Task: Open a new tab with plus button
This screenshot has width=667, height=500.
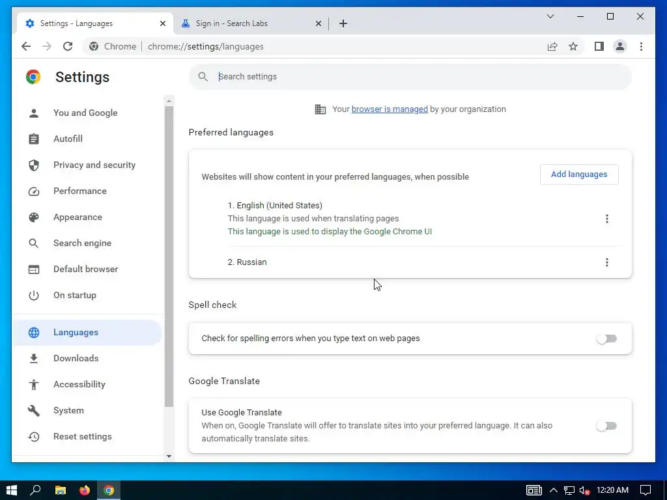Action: click(343, 23)
